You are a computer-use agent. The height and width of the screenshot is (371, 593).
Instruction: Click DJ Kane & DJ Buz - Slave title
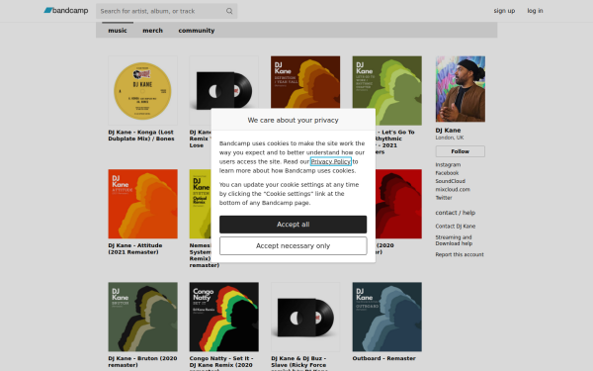pos(298,363)
